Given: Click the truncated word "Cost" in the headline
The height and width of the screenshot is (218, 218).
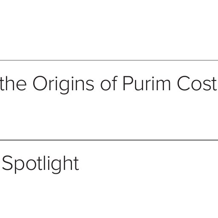Looking at the screenshot, I should coord(197,83).
